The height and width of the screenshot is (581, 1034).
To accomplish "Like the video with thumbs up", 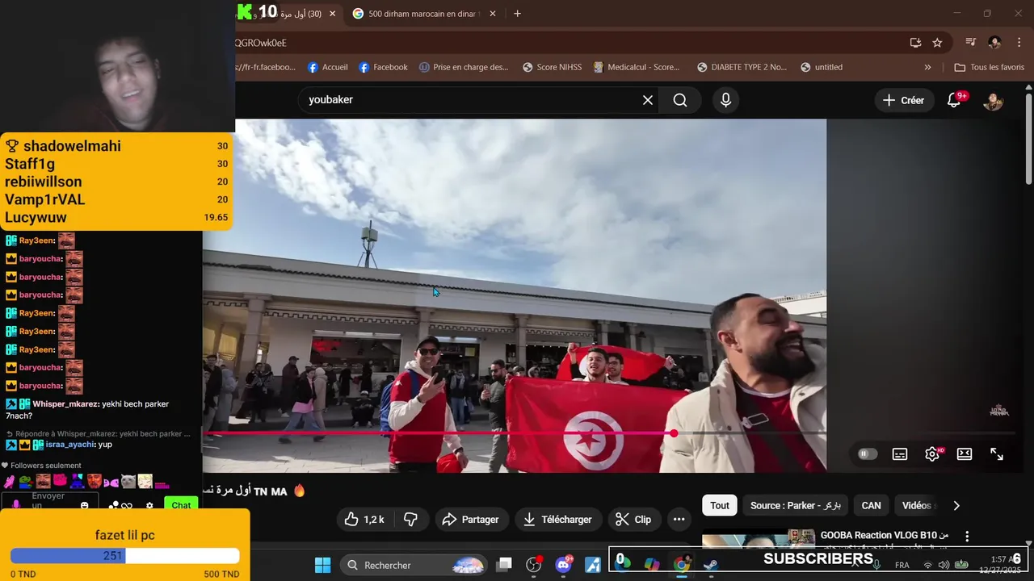I will [x=365, y=520].
